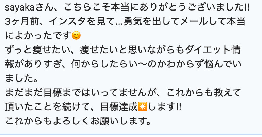262x137 pixels.
Task: Click the last line これからもよろしくお願いします。
Action: click(x=78, y=121)
